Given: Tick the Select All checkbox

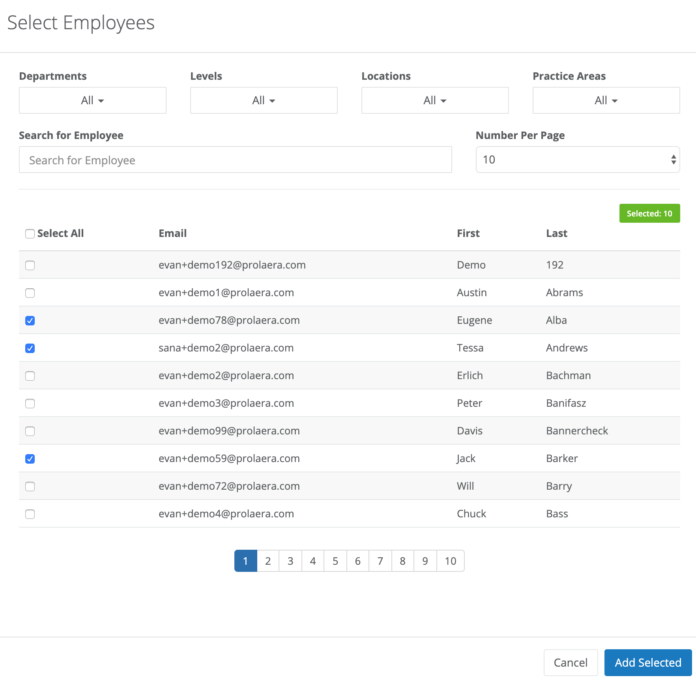Looking at the screenshot, I should 30,234.
